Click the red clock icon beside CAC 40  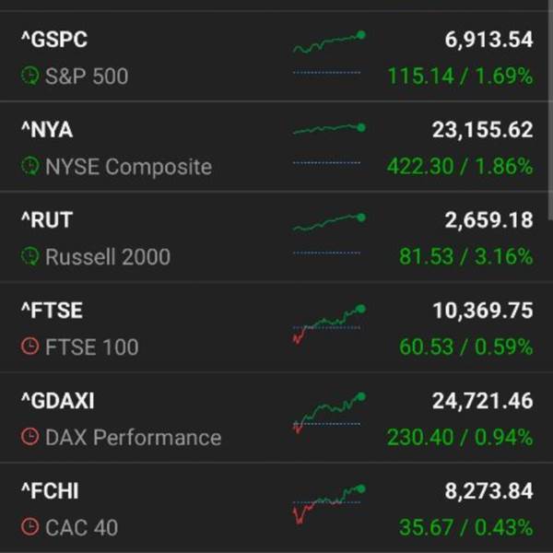pyautogui.click(x=30, y=527)
